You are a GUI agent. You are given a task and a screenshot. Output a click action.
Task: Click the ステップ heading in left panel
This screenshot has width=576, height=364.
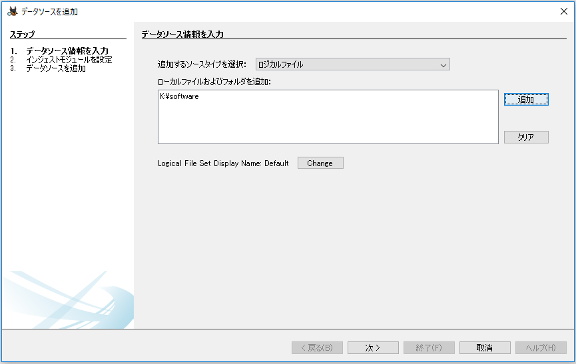22,34
